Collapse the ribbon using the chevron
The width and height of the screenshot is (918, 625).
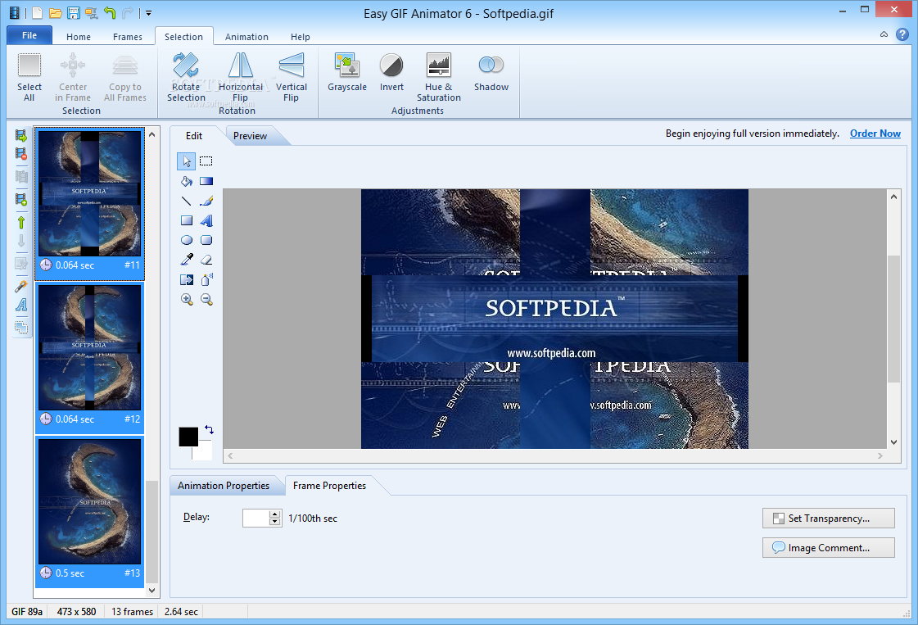click(x=884, y=35)
